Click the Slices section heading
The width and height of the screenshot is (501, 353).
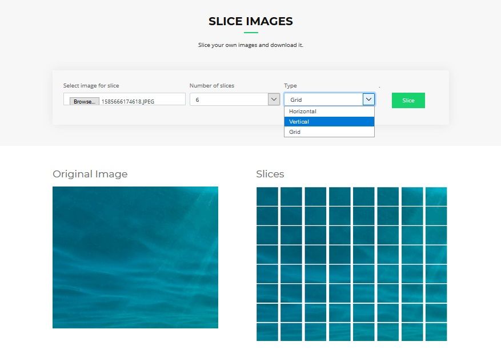[270, 174]
